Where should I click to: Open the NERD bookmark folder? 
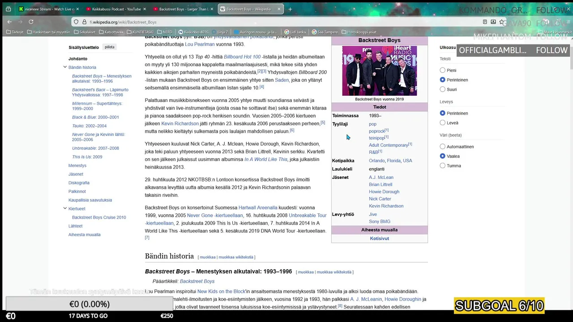(164, 32)
